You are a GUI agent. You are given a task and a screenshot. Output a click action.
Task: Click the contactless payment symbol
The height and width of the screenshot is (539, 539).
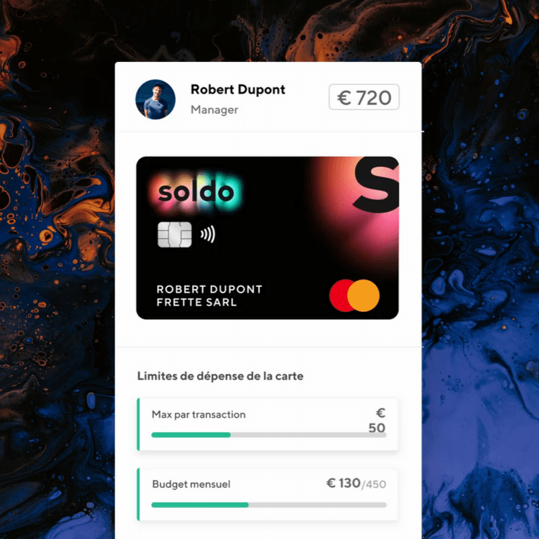point(208,234)
